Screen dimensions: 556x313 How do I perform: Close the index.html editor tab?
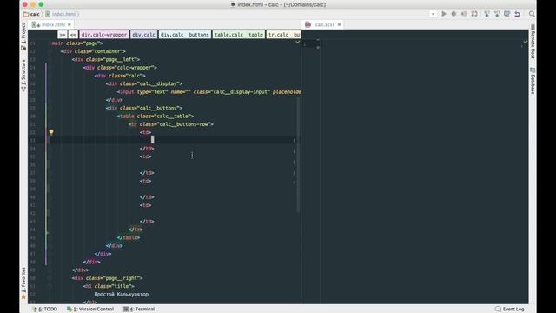pos(69,24)
